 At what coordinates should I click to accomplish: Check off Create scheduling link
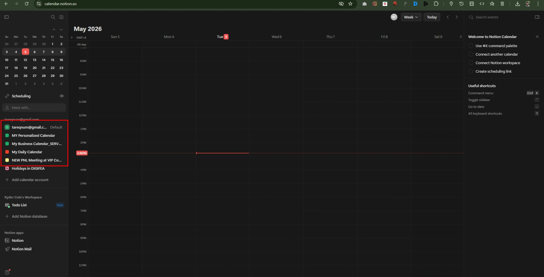pyautogui.click(x=471, y=71)
